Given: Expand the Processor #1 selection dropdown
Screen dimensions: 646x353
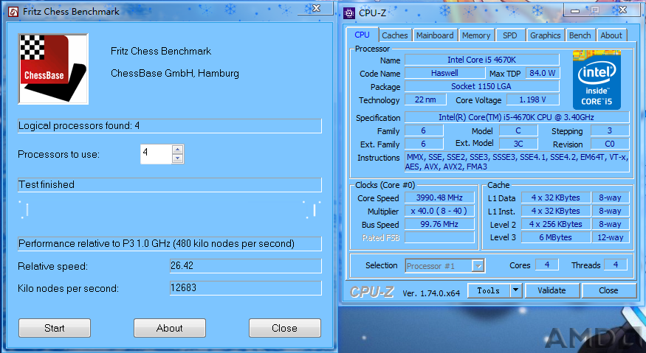Looking at the screenshot, I should coord(478,266).
